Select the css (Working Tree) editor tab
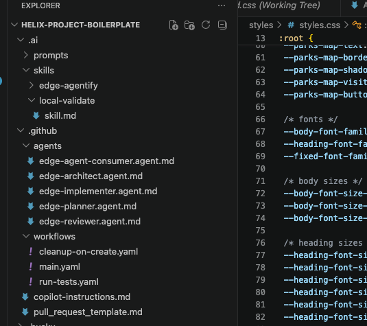Screen dimensions: 367x326 pyautogui.click(x=279, y=5)
